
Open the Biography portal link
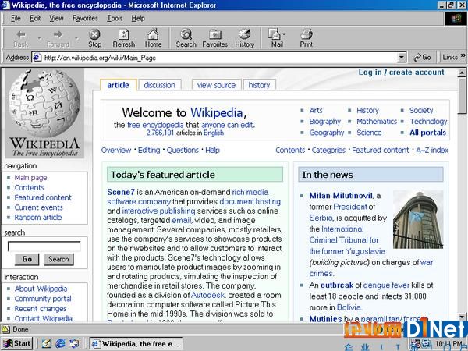click(324, 122)
